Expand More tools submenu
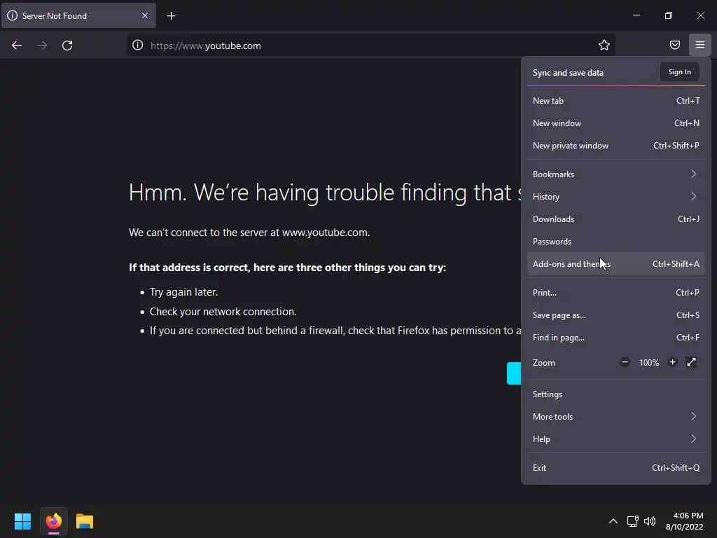Viewport: 717px width, 538px height. click(616, 417)
